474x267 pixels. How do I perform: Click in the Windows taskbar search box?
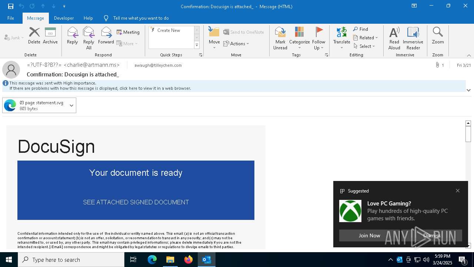(71, 260)
